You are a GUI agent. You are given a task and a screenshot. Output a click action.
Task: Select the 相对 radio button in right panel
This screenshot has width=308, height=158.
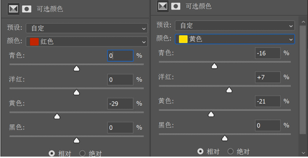coord(200,151)
